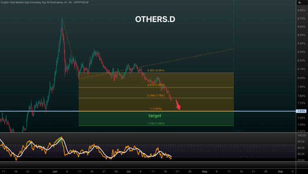Click the 7.49% price axis label

pos(301,124)
